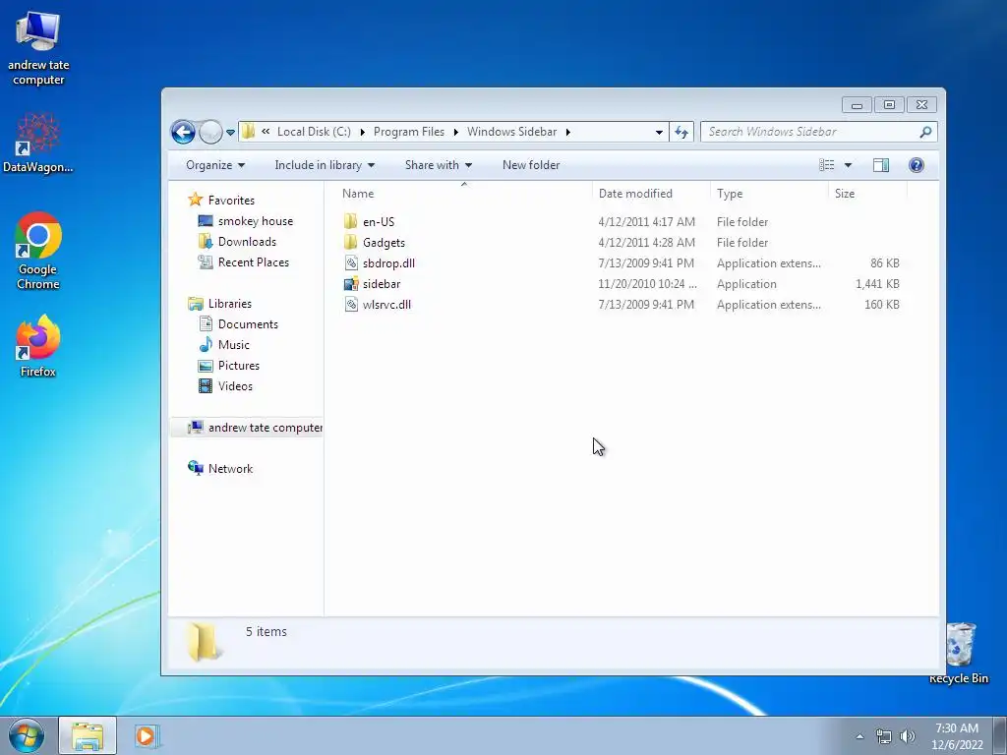
Task: Click the 1,441 KB size cell
Action: [877, 284]
